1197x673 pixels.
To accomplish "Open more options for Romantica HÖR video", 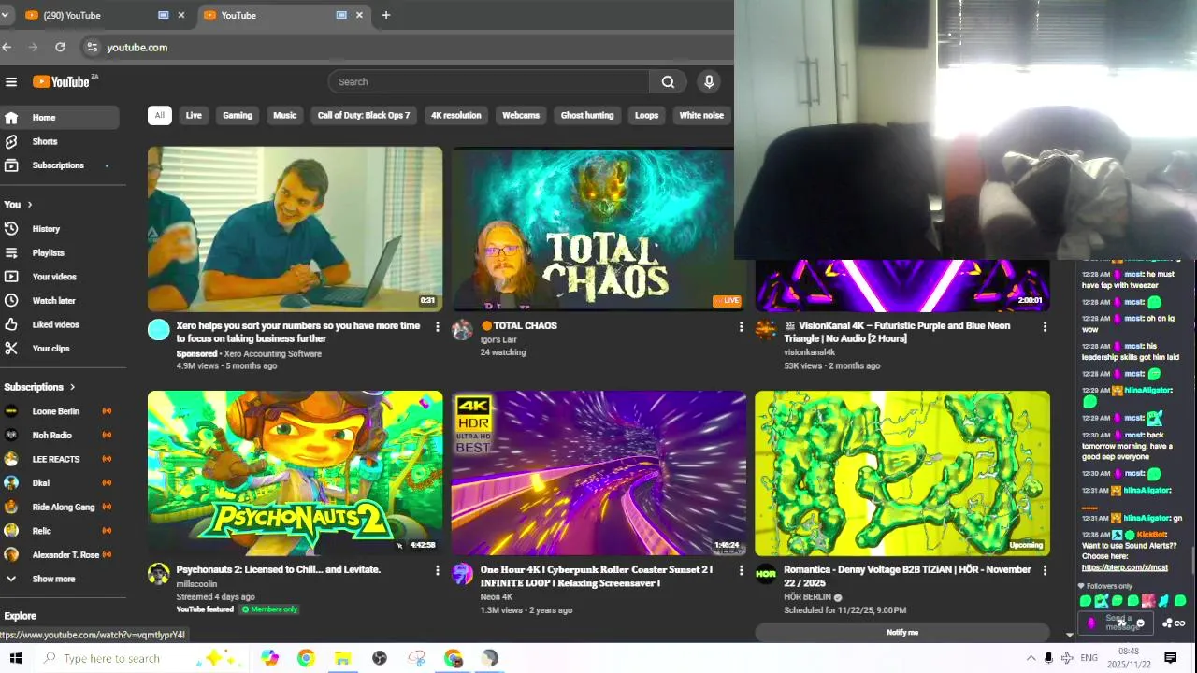I will pyautogui.click(x=1045, y=570).
